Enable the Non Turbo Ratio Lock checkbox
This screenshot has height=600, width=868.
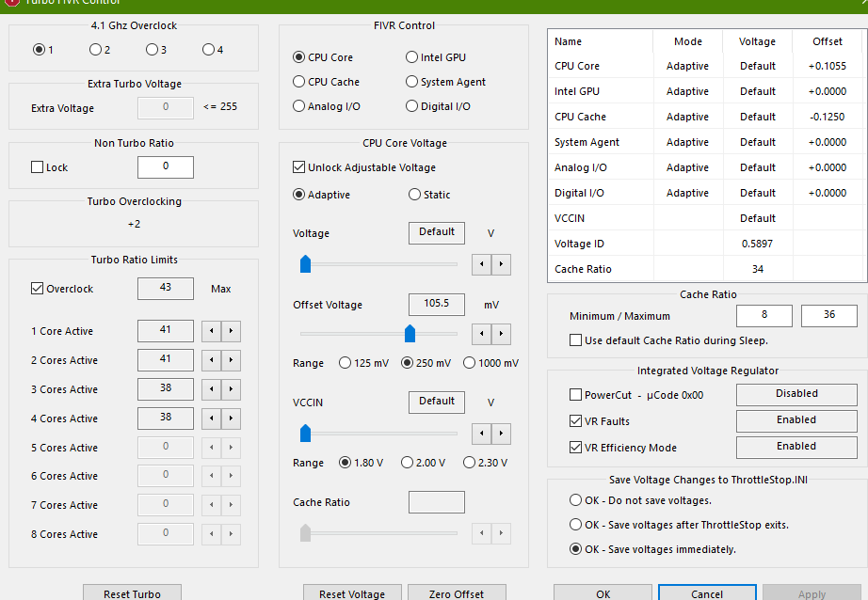[38, 167]
